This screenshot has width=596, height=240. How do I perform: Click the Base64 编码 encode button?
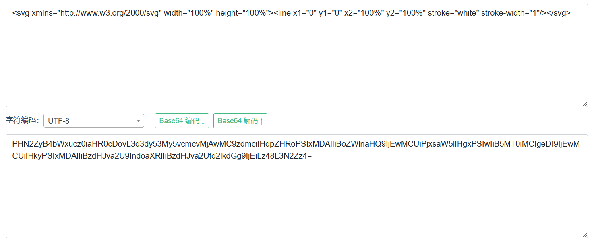click(182, 121)
